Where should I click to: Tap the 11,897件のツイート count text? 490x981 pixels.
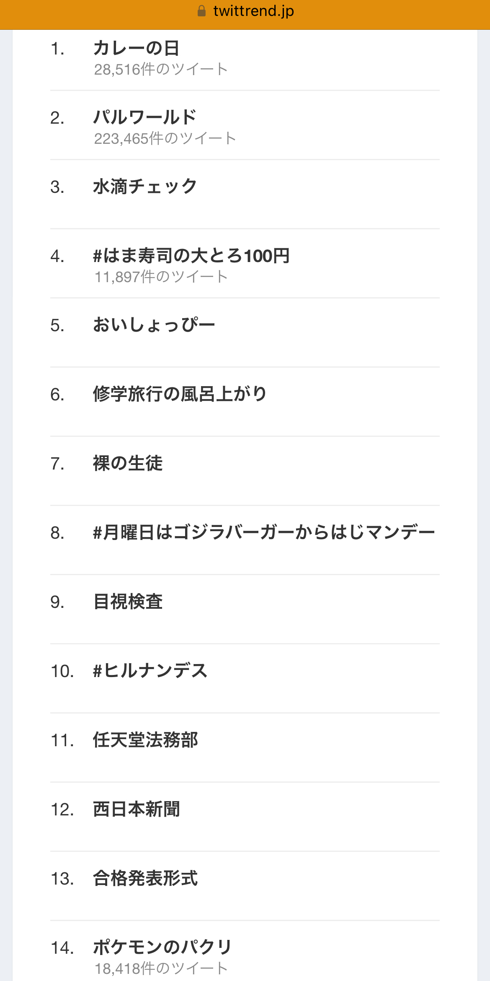point(161,277)
